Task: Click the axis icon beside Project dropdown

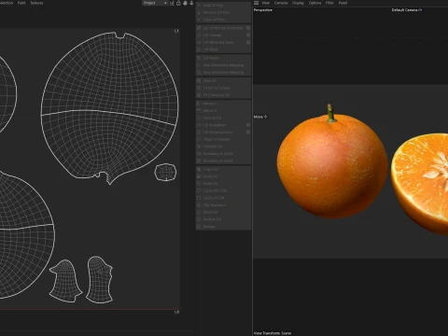Action: (172, 3)
